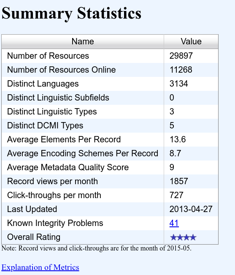
Task: Open the Known Integrity Problems link 41
Action: click(174, 223)
